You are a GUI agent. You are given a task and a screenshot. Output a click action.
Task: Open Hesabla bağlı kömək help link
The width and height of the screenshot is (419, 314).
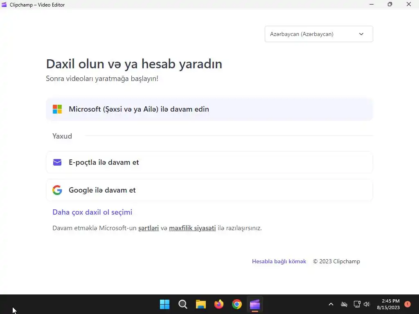(x=279, y=261)
